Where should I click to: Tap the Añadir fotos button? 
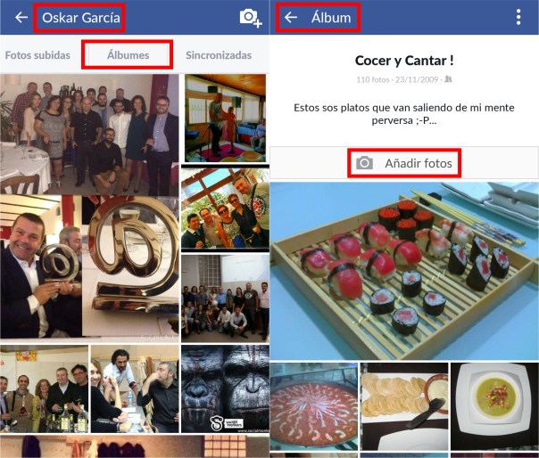[x=404, y=163]
